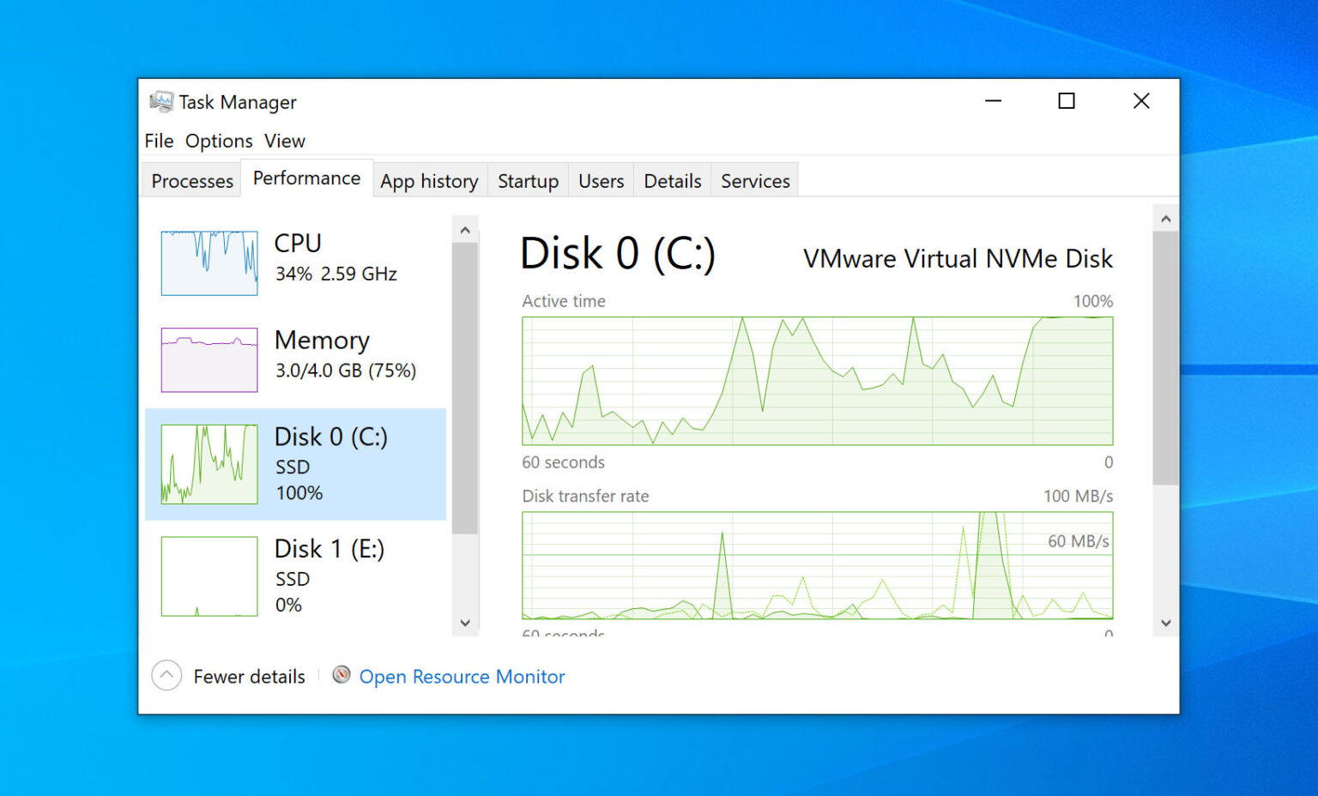Image resolution: width=1318 pixels, height=796 pixels.
Task: Select the Memory performance graph thumbnail
Action: 208,359
